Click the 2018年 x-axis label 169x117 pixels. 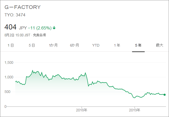coord(82,110)
